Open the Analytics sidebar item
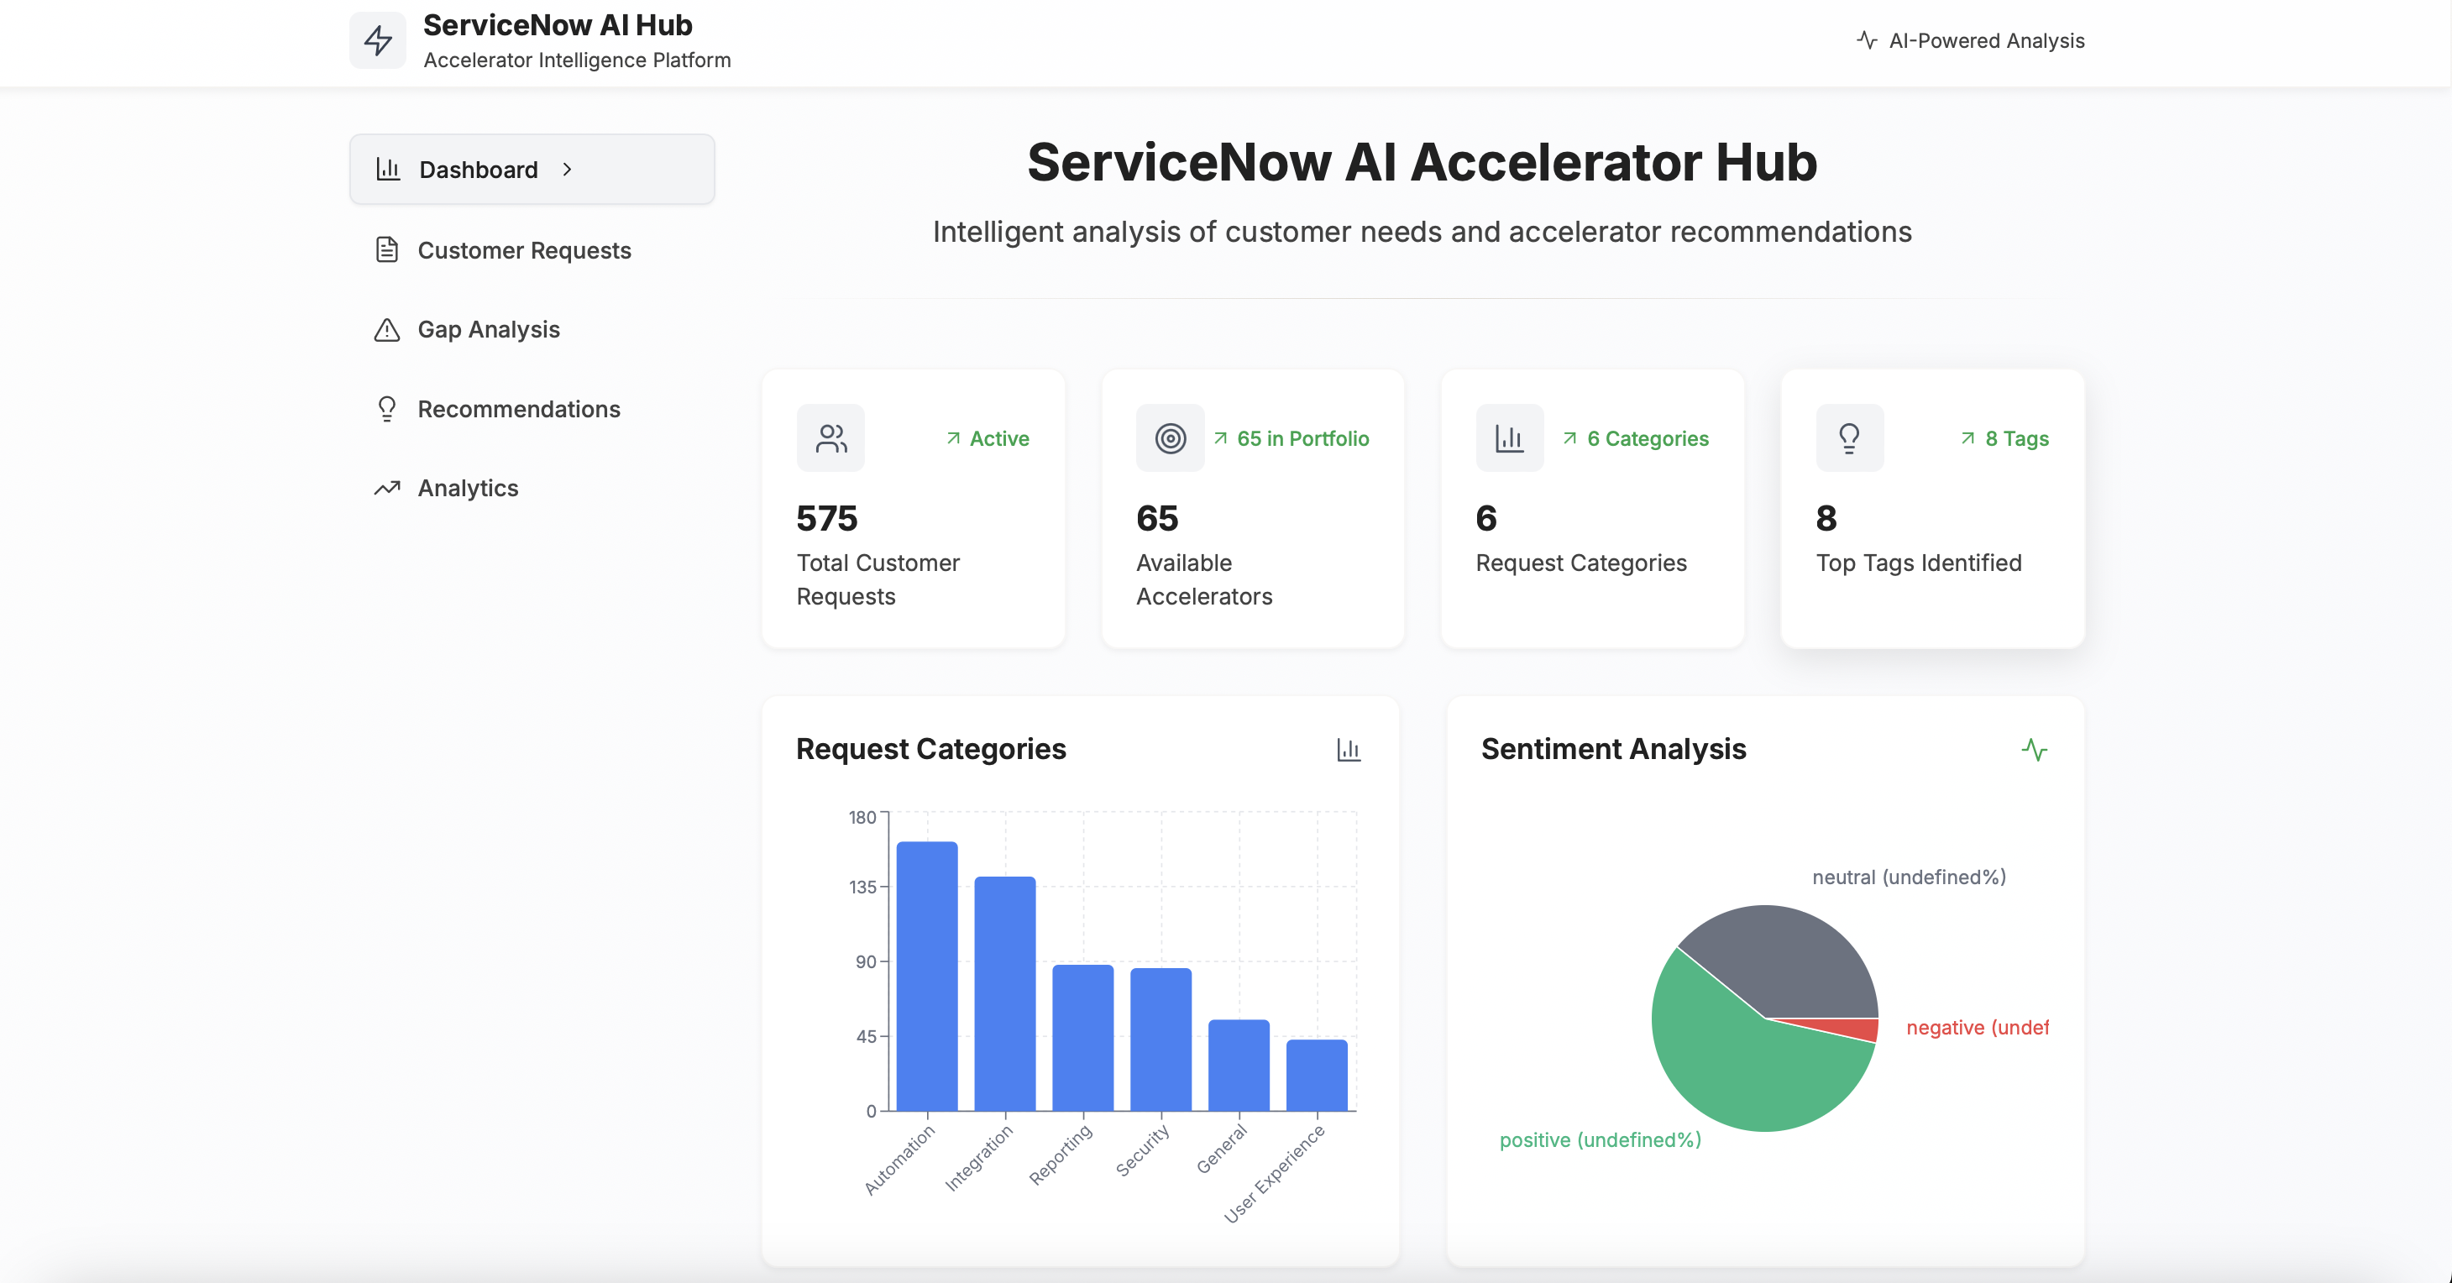 pyautogui.click(x=468, y=489)
